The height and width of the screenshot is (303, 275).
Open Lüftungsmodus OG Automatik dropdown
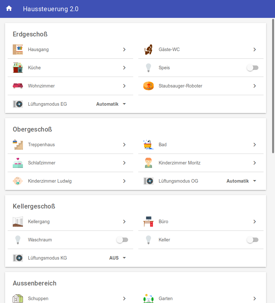pos(242,181)
